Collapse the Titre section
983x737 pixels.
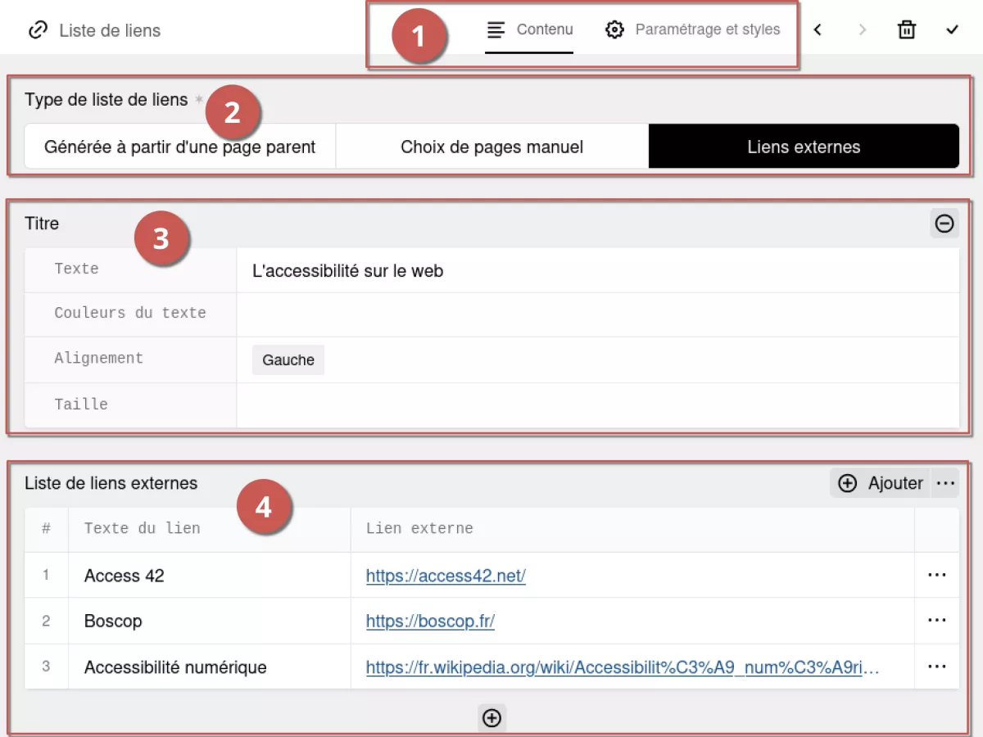click(x=944, y=223)
